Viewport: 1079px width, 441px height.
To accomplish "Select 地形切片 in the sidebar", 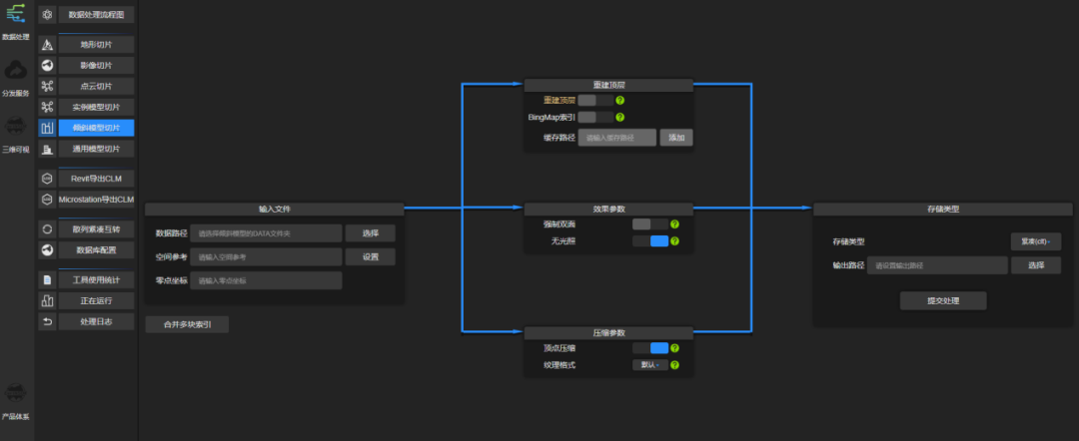I will [96, 45].
